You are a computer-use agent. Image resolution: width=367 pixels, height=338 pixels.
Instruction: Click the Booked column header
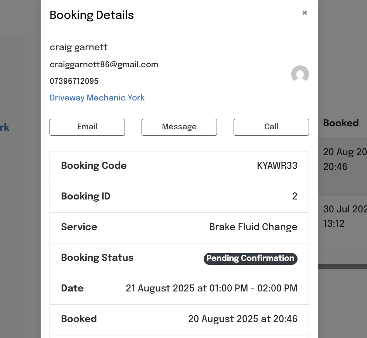(341, 123)
